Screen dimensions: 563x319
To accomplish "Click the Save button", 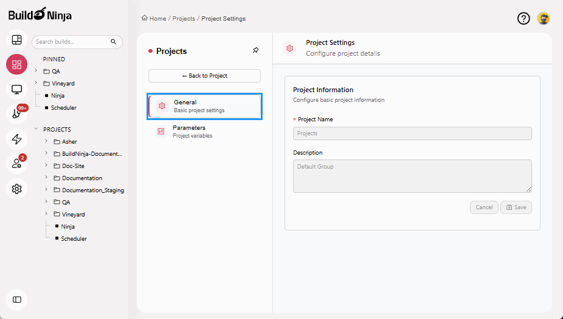I will pos(516,207).
